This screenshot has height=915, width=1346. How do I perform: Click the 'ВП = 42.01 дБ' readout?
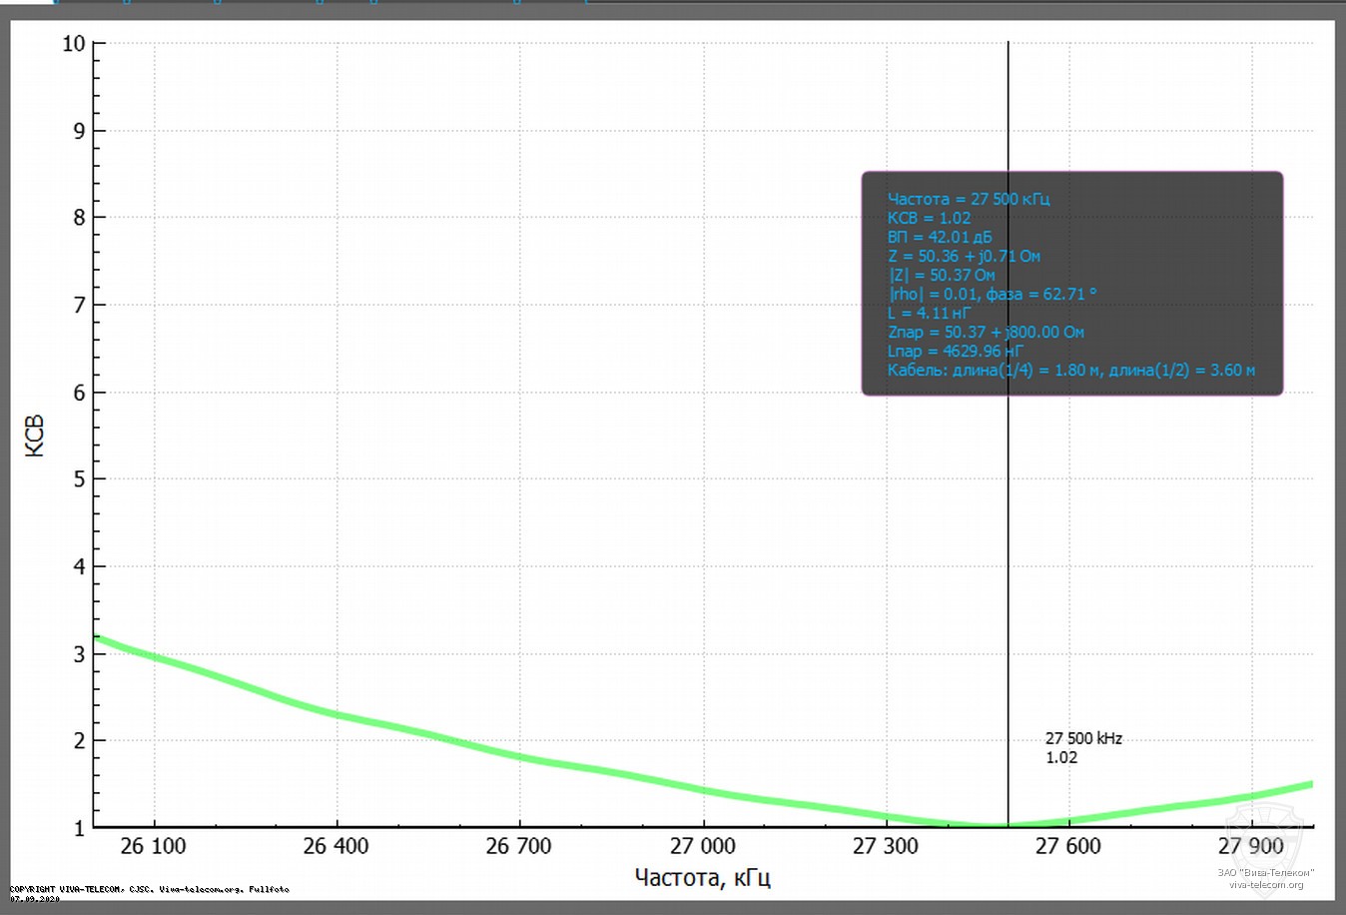pos(940,237)
